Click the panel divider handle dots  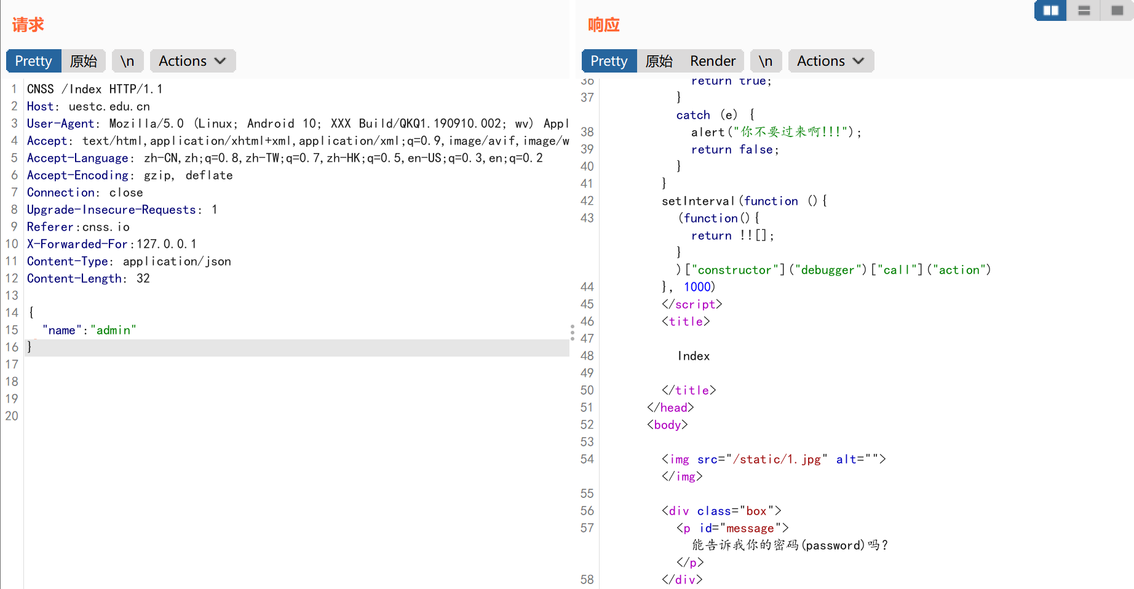pos(573,333)
